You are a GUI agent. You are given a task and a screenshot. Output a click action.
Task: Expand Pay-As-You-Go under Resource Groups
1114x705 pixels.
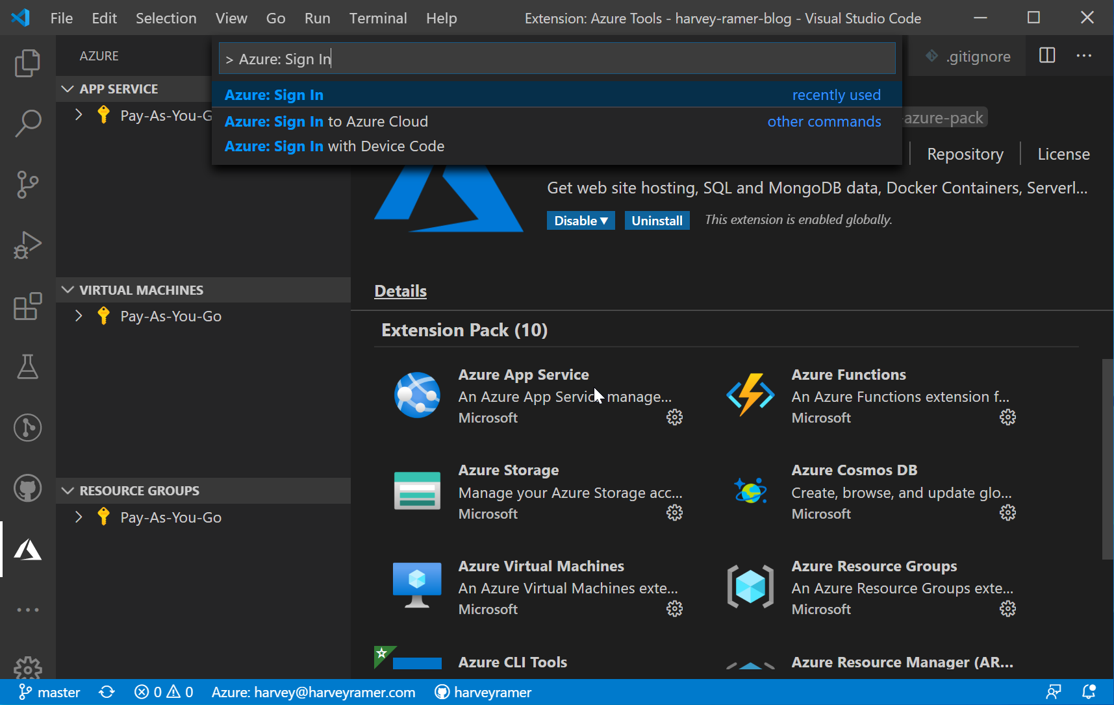click(x=79, y=517)
